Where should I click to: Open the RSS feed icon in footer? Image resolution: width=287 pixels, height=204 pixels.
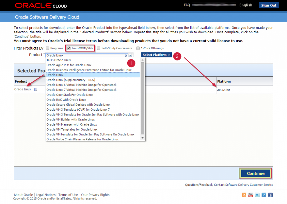pos(244,195)
